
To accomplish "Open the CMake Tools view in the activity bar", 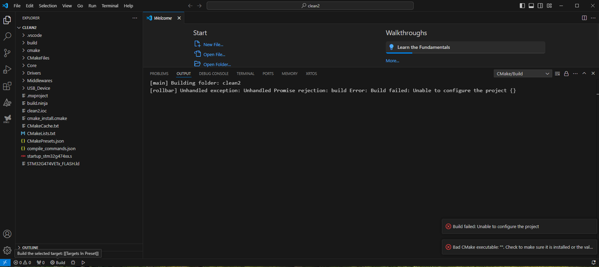I will 7,102.
